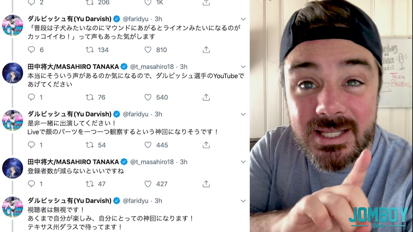Like Tanaka's tweet showing 540 likes
Screen dimensions: 413x232
tap(148, 97)
